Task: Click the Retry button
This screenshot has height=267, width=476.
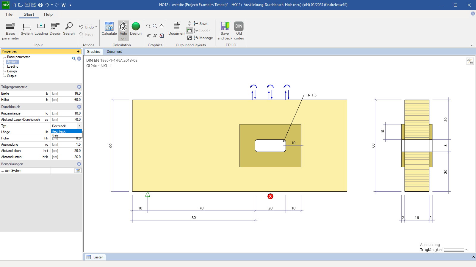Action: pos(86,34)
